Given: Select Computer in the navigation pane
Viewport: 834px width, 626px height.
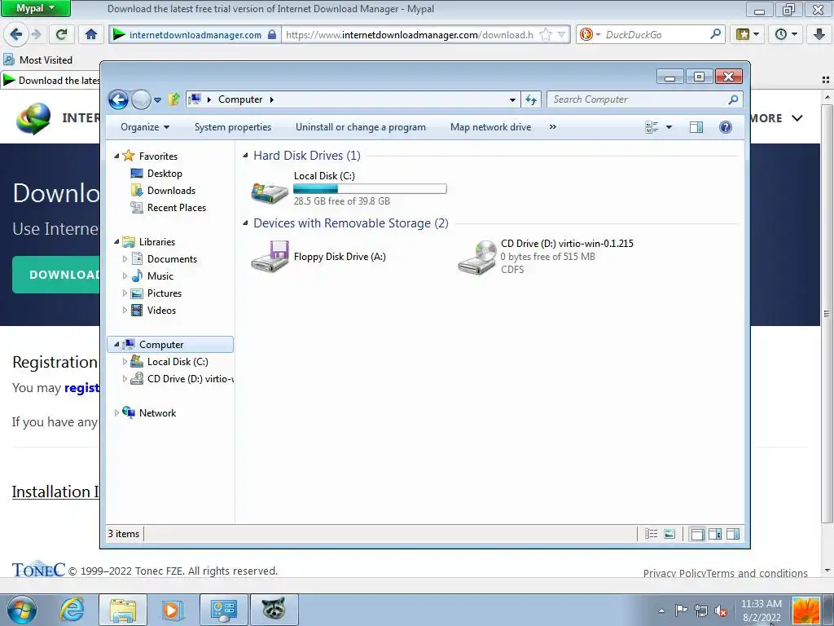Looking at the screenshot, I should (170, 345).
